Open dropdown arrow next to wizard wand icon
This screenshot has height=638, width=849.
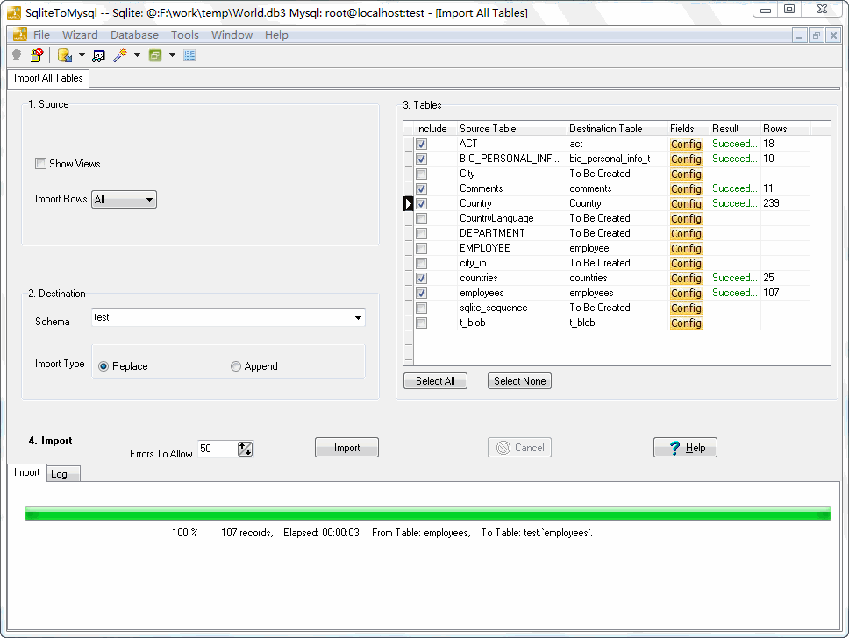pyautogui.click(x=137, y=55)
